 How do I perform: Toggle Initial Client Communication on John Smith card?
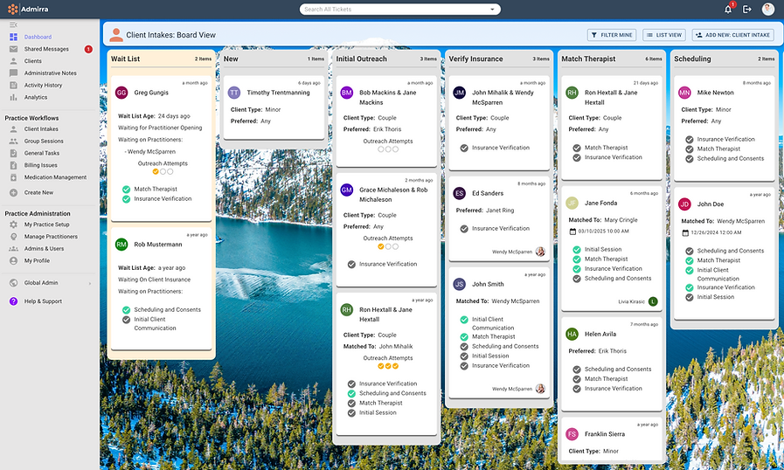pos(464,320)
